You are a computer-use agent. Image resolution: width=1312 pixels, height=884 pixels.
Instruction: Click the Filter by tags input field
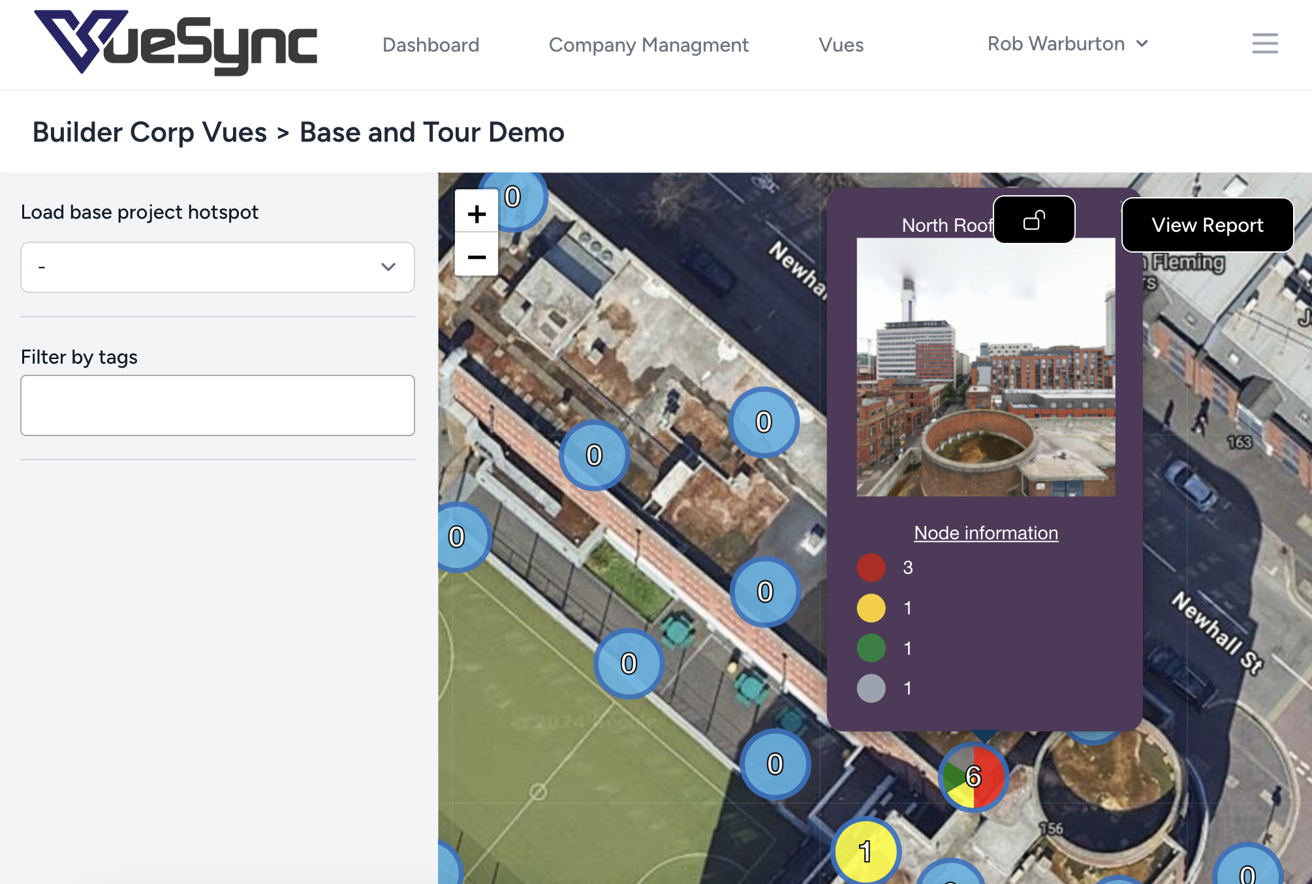point(217,405)
